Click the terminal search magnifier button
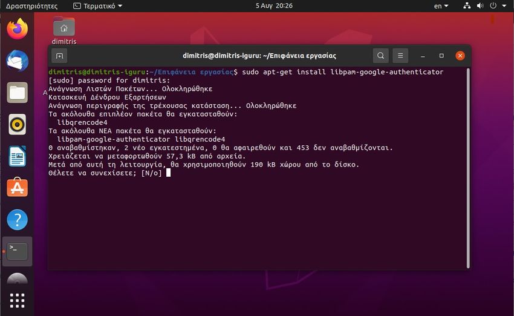 tap(380, 56)
